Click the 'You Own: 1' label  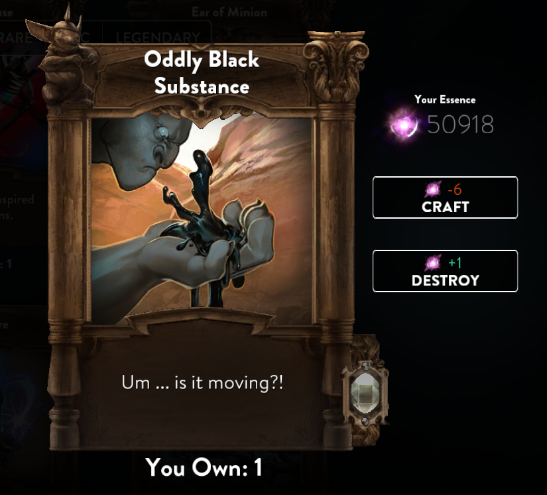[204, 467]
